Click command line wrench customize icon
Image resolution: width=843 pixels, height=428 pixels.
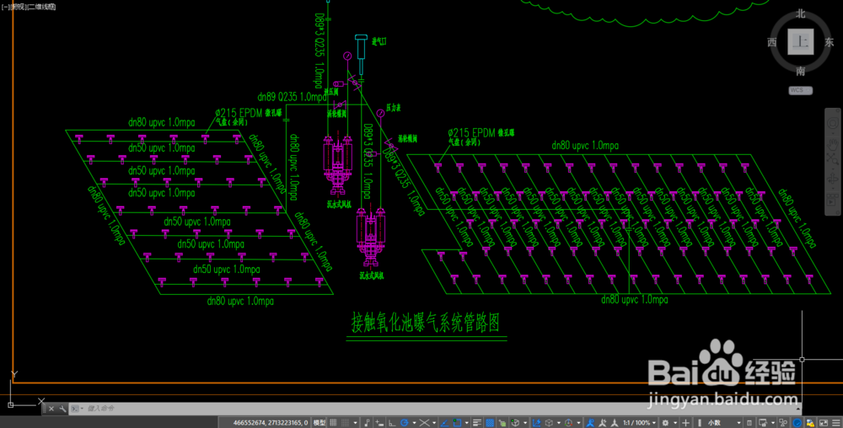click(62, 409)
